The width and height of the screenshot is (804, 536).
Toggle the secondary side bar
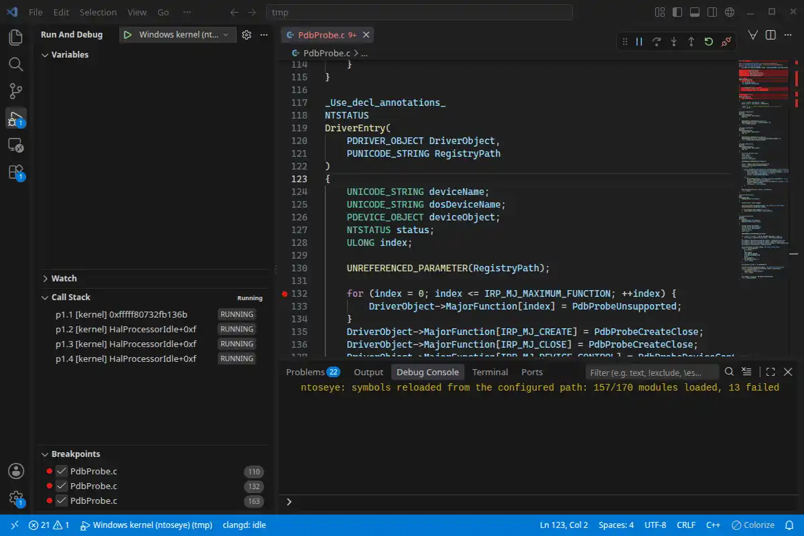[712, 12]
